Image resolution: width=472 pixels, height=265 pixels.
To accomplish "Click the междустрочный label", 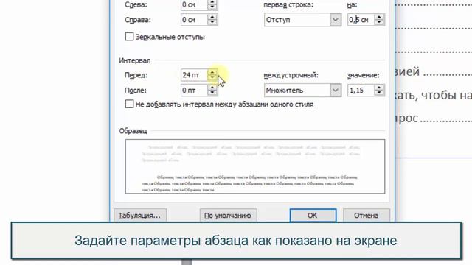I will (291, 75).
